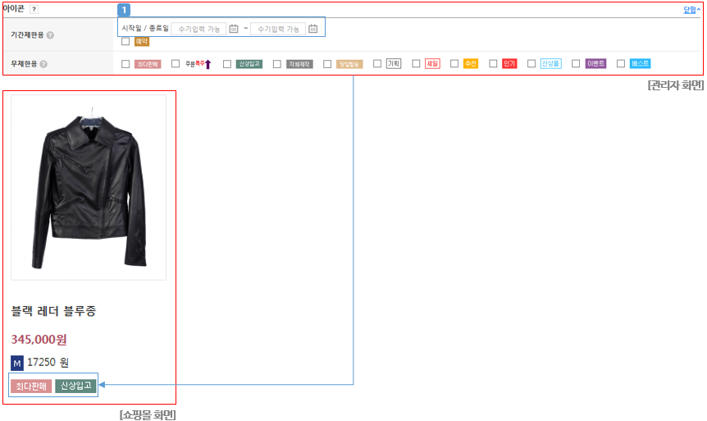Tick the checkbox beside 예약

[125, 42]
